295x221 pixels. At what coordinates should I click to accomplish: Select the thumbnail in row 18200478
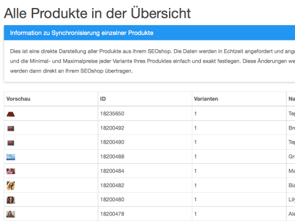10,214
